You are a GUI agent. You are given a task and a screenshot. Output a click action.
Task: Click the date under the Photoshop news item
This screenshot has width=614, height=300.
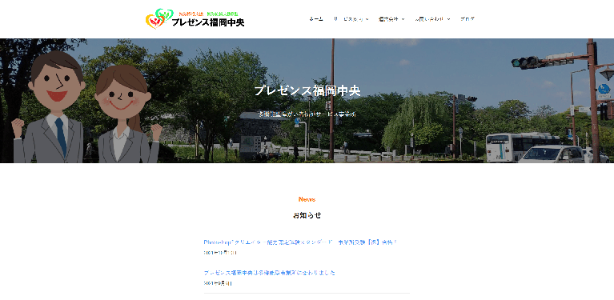click(x=220, y=253)
